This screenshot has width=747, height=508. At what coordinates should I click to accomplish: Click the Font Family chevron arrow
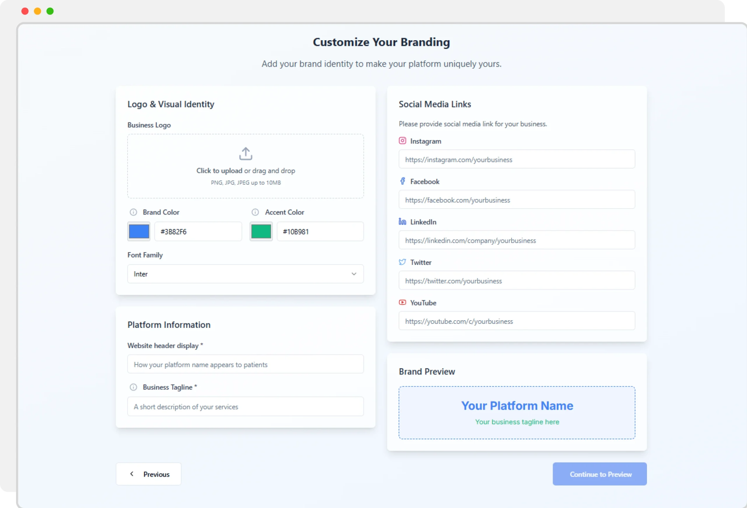pos(354,274)
